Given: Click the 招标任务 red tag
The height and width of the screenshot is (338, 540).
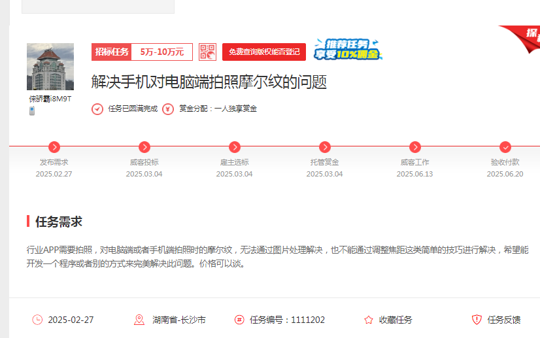Looking at the screenshot, I should click(x=112, y=52).
